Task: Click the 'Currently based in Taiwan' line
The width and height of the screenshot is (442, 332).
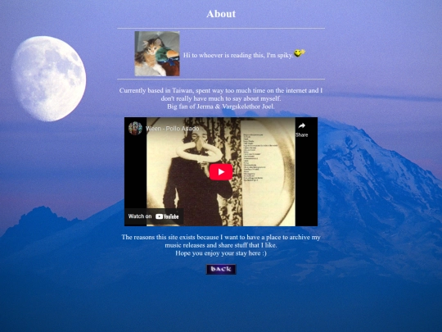Action: 221,91
